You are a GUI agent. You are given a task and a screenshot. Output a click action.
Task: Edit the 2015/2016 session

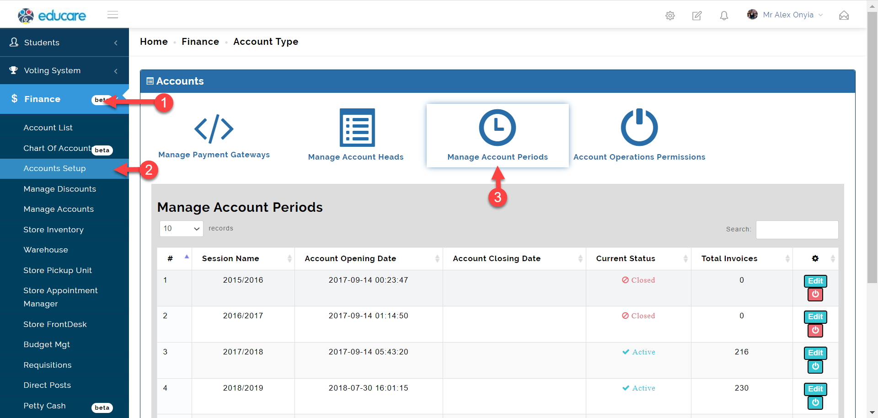point(815,281)
